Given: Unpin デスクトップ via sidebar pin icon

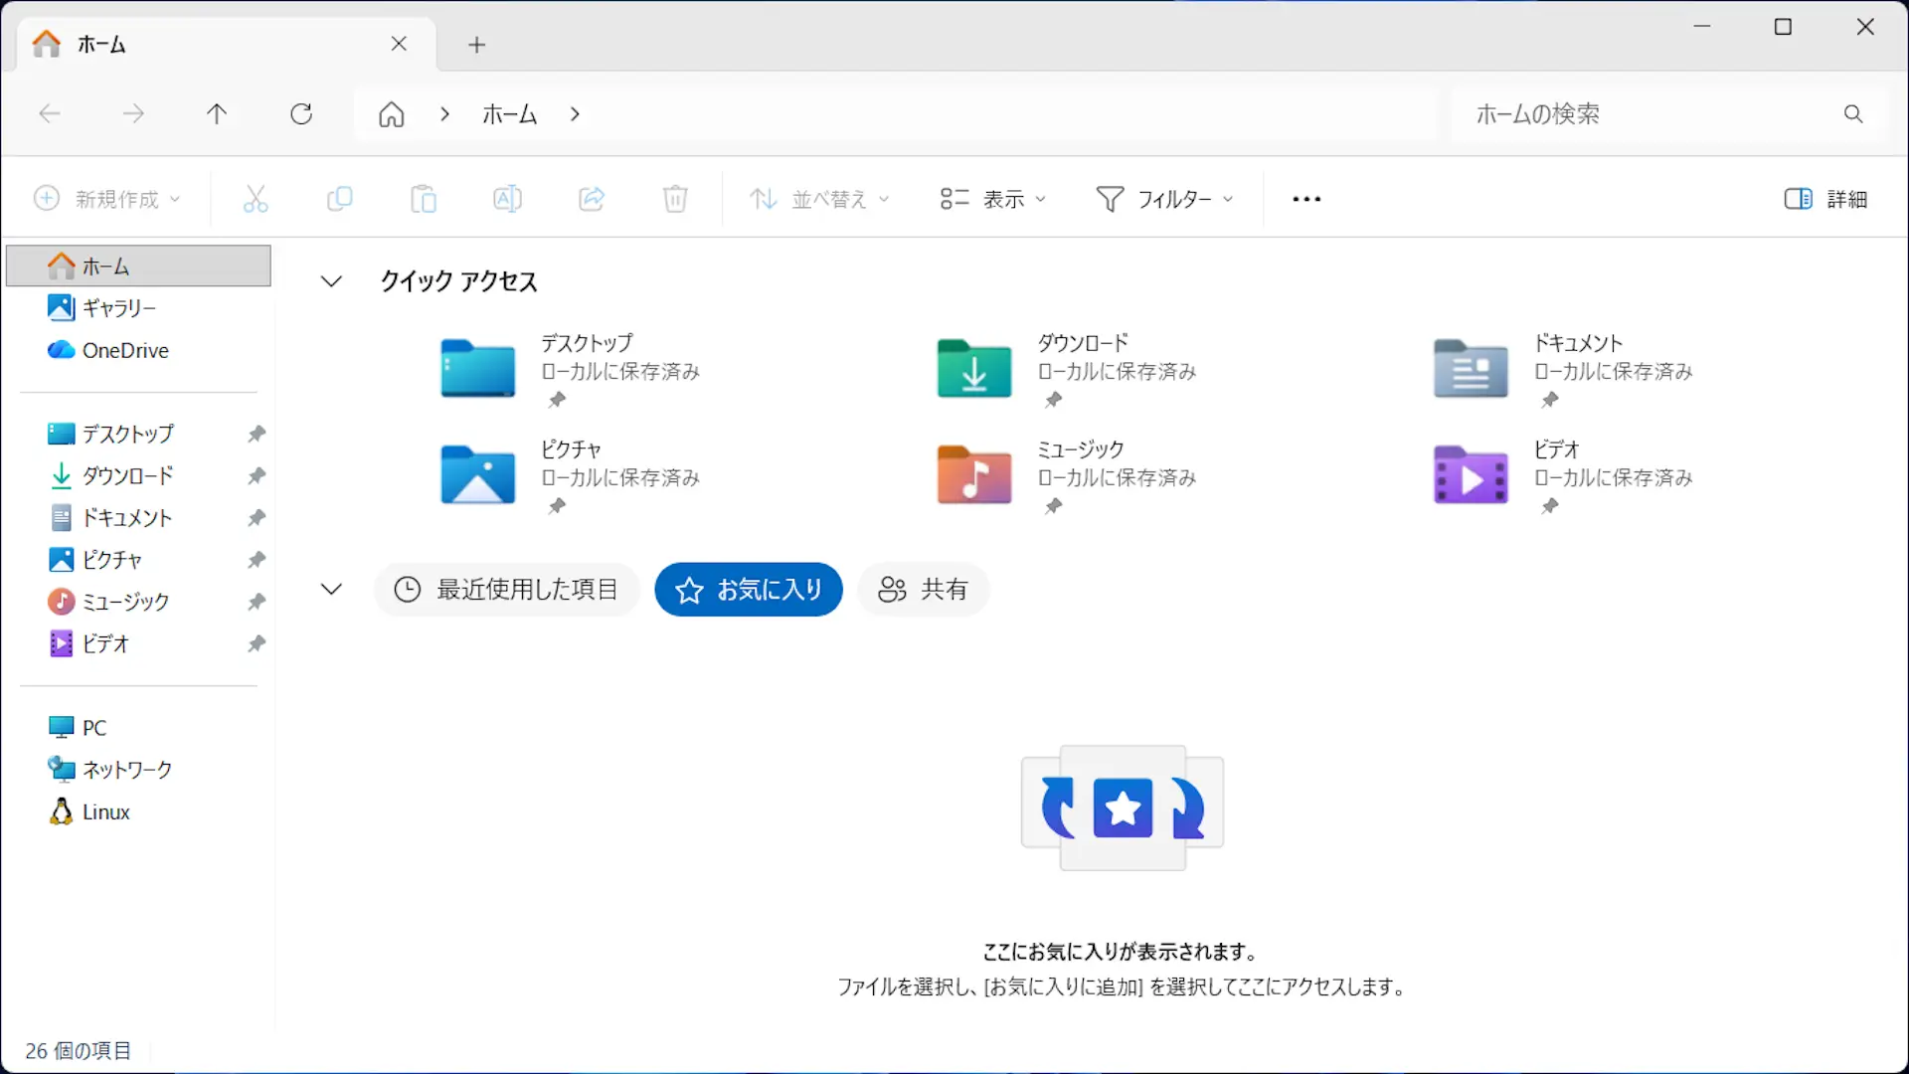Looking at the screenshot, I should pos(257,434).
